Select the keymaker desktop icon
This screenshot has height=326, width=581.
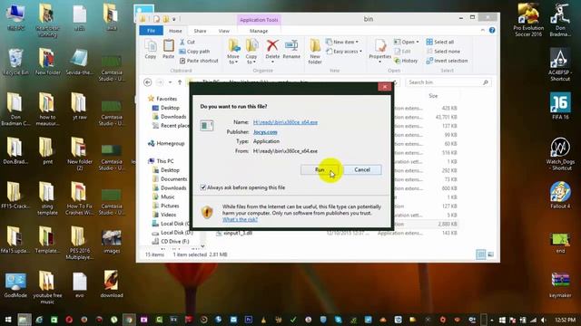(560, 285)
